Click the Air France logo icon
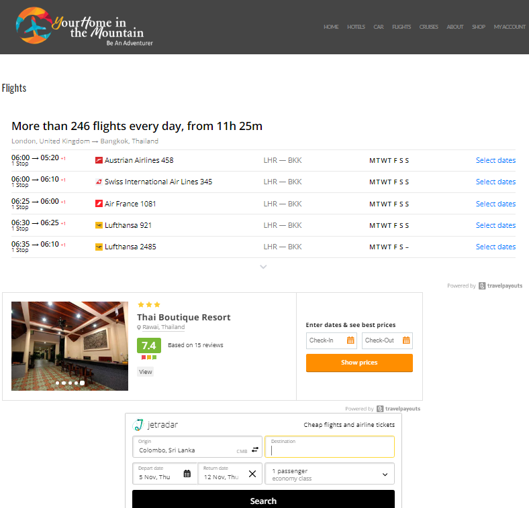This screenshot has height=508, width=529. (x=99, y=204)
